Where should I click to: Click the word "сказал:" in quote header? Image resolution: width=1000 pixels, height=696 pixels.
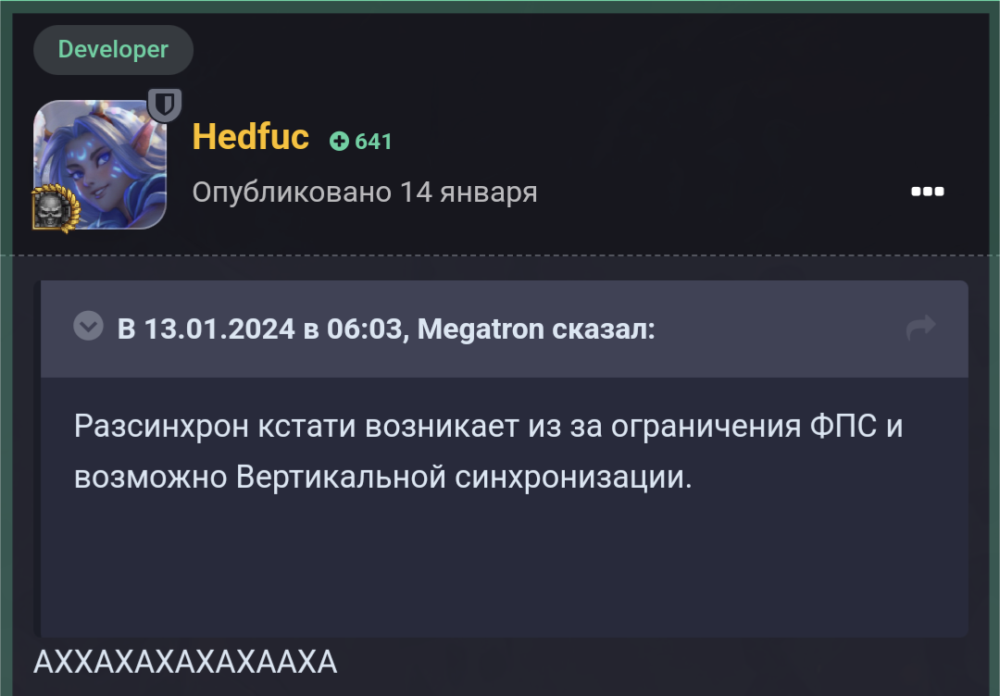click(x=604, y=329)
